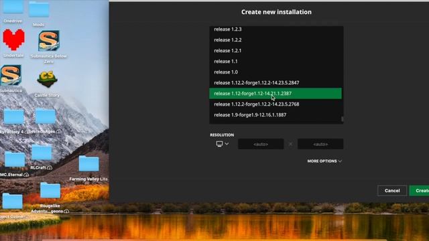This screenshot has height=241, width=429.
Task: Focus the resolution height auto field
Action: (320, 144)
